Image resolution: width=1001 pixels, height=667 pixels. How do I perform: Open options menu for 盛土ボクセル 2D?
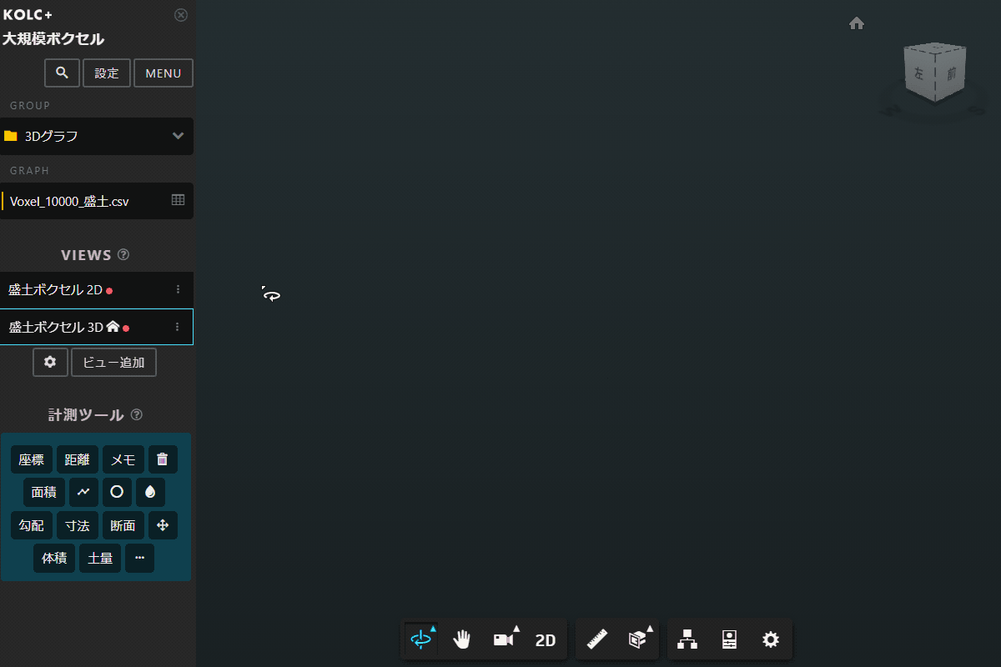pos(178,289)
